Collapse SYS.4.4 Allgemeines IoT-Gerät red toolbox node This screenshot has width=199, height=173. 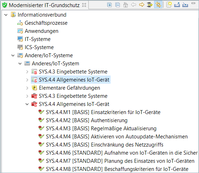[x=27, y=104]
